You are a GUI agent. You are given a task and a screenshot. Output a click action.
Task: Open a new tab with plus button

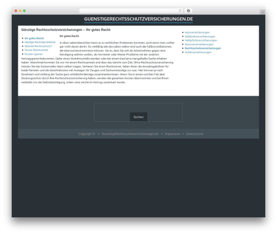[x=263, y=12]
